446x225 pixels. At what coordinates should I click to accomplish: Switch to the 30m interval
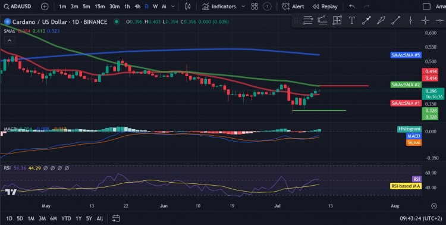pos(114,7)
